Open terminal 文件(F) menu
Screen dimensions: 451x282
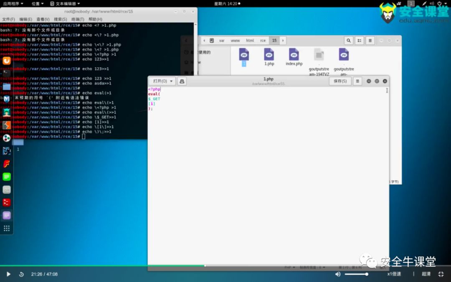(x=9, y=19)
